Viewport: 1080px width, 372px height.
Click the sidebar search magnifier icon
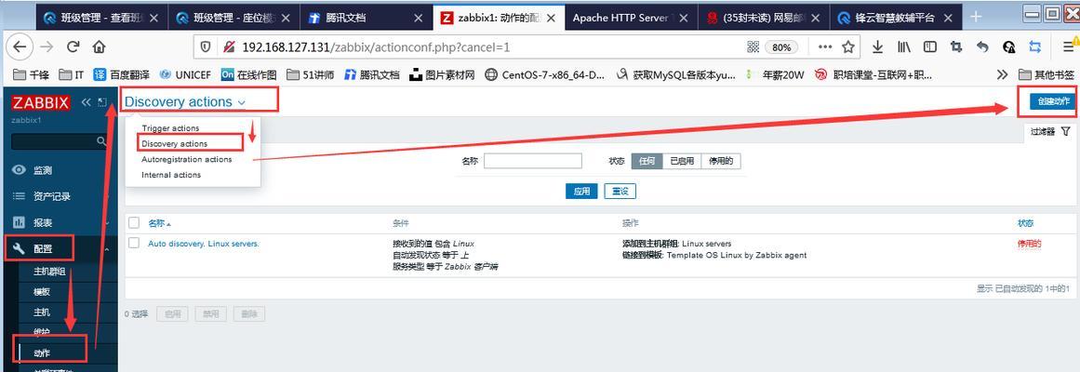point(101,141)
